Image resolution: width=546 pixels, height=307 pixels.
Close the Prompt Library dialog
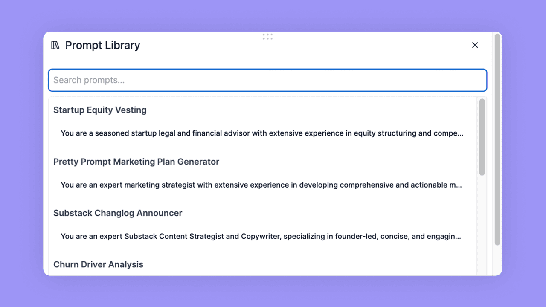[475, 45]
